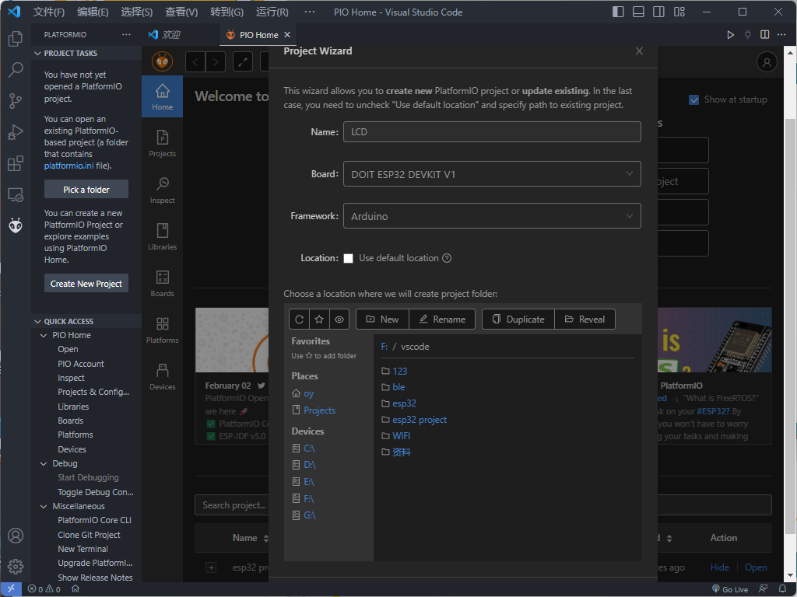
Task: Open Libraries section in PIO Home sidebar
Action: point(162,237)
